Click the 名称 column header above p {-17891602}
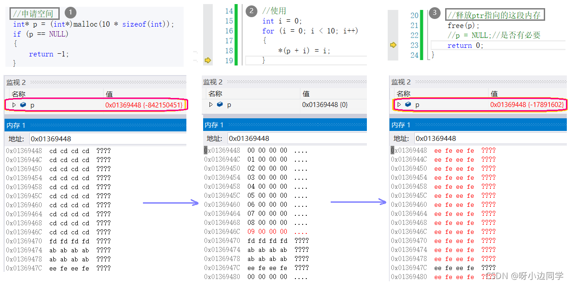570x284 pixels. pos(404,94)
